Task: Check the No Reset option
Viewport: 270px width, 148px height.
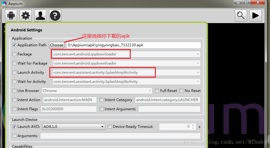Action: [x=182, y=91]
